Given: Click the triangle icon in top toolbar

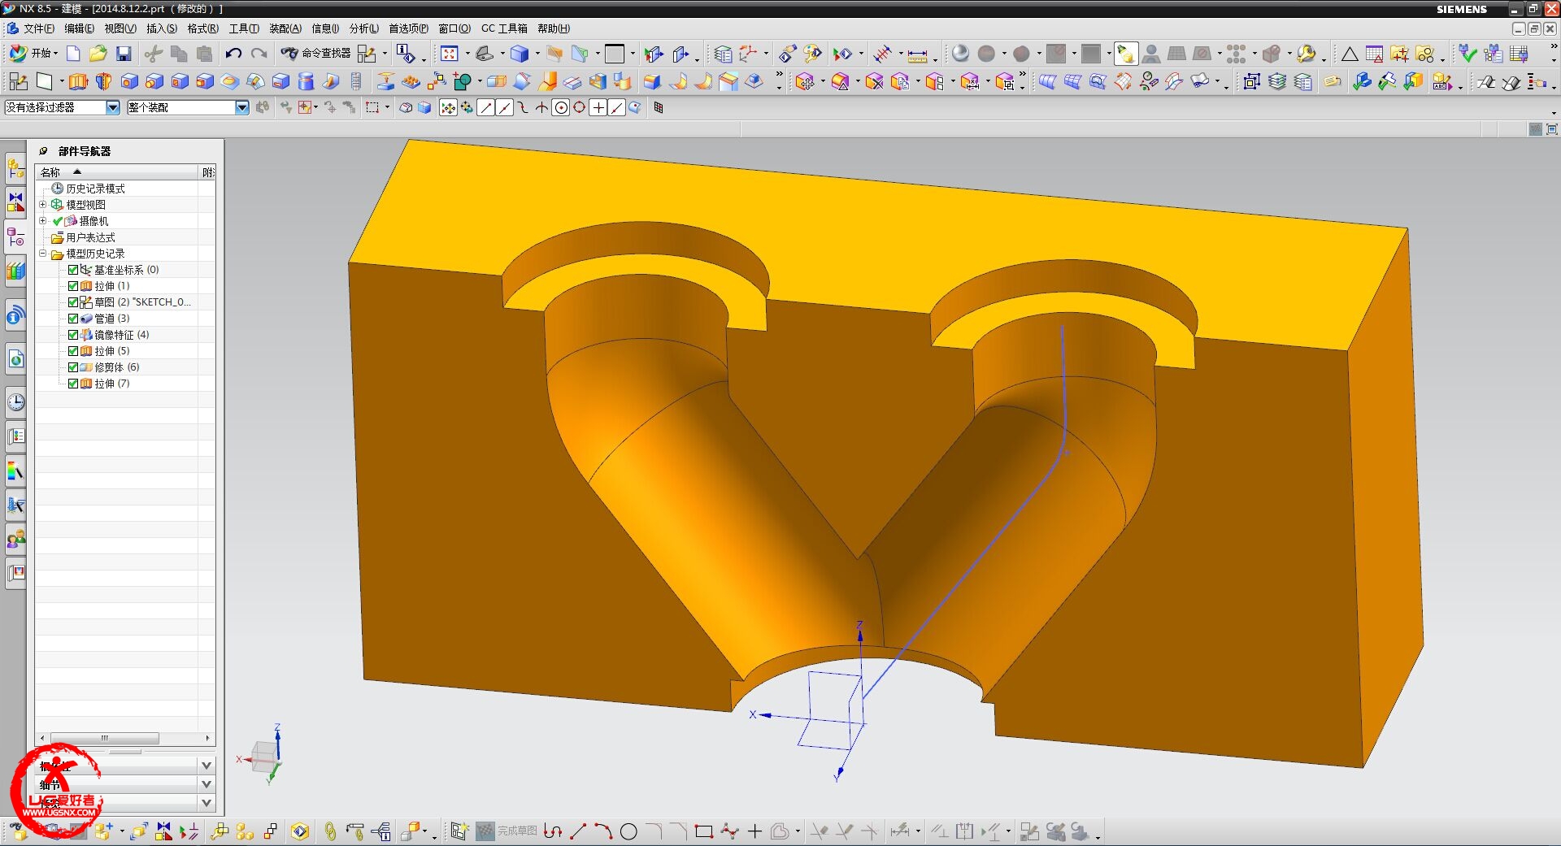Looking at the screenshot, I should (1350, 54).
